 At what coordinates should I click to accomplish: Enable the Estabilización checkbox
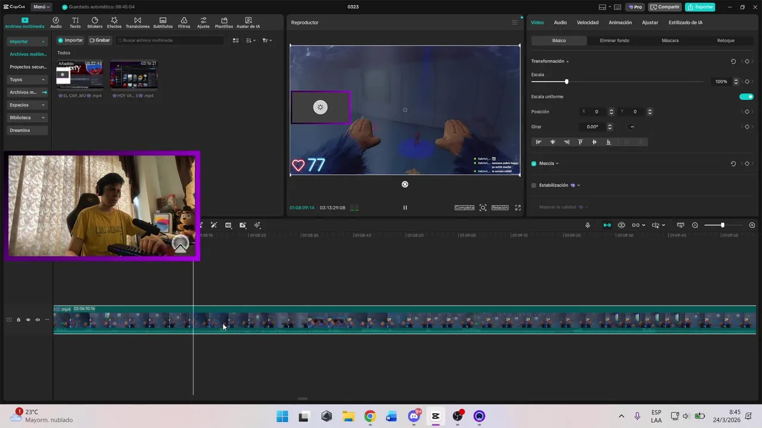coord(534,185)
